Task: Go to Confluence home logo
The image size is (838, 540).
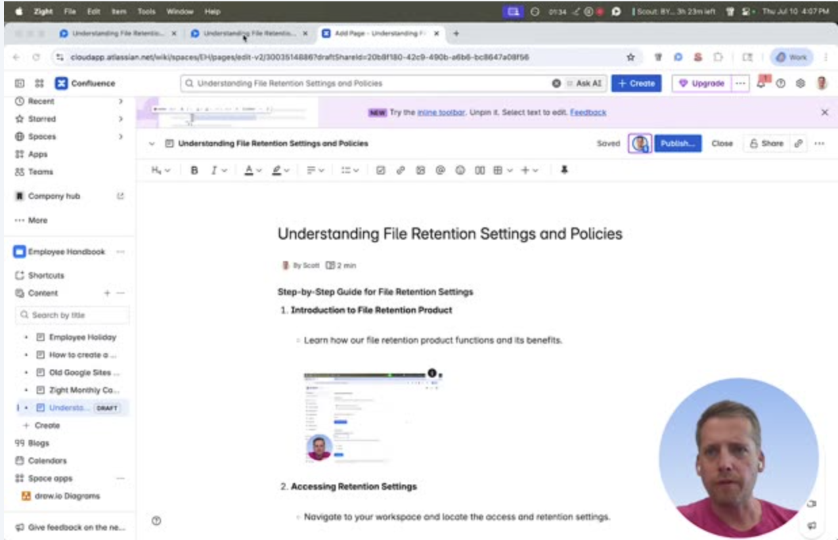Action: click(85, 83)
